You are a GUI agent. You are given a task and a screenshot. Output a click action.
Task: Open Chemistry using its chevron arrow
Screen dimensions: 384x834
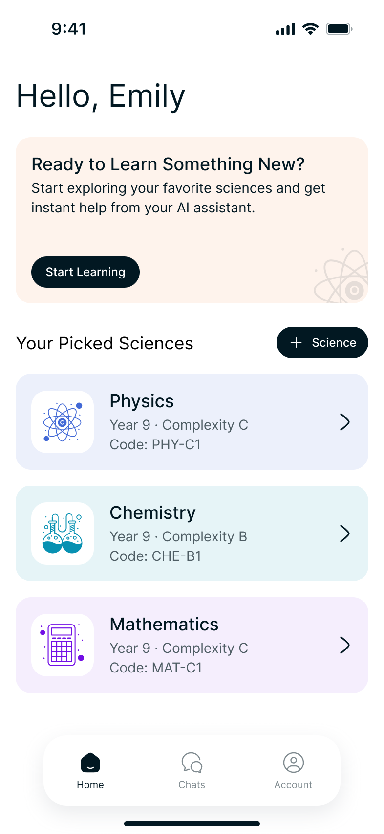click(x=345, y=533)
